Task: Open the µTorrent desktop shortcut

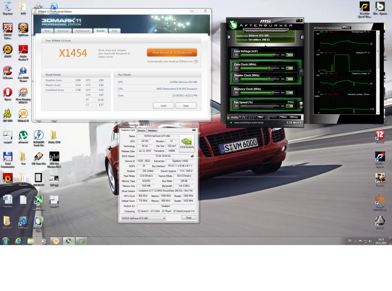Action: 23,137
